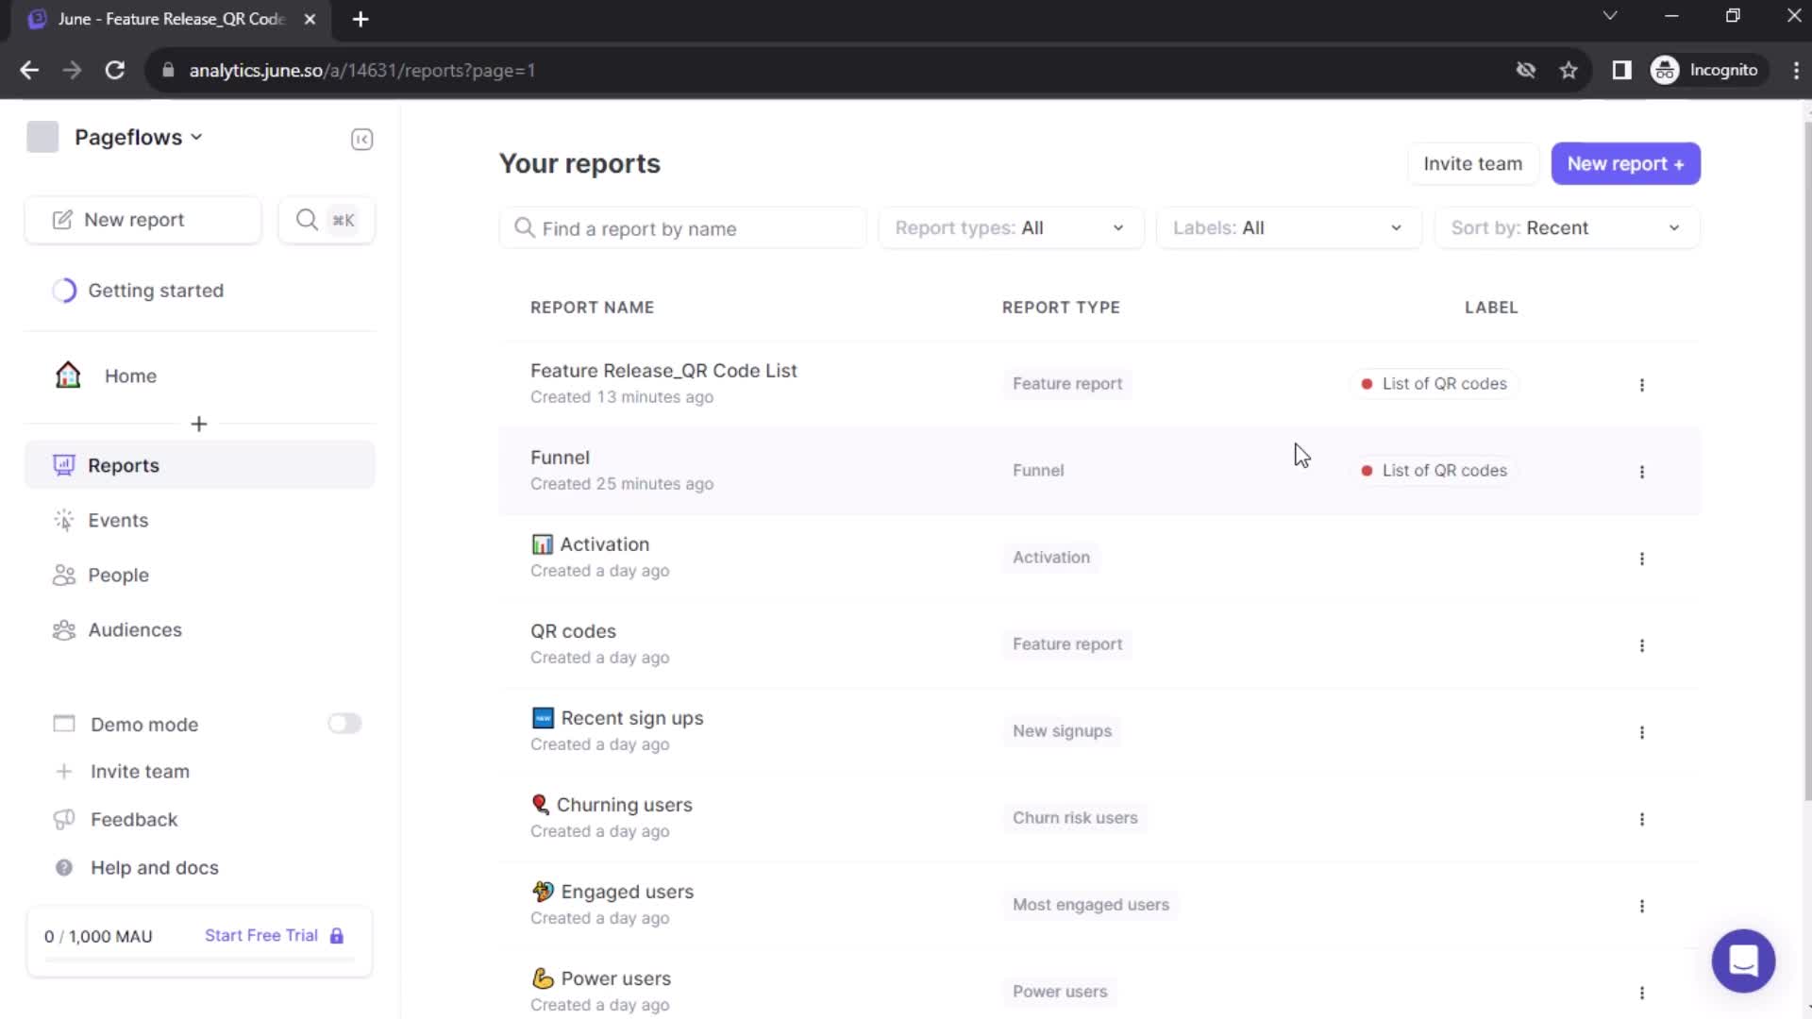This screenshot has height=1019, width=1812.
Task: Open the Activation report
Action: [x=604, y=544]
